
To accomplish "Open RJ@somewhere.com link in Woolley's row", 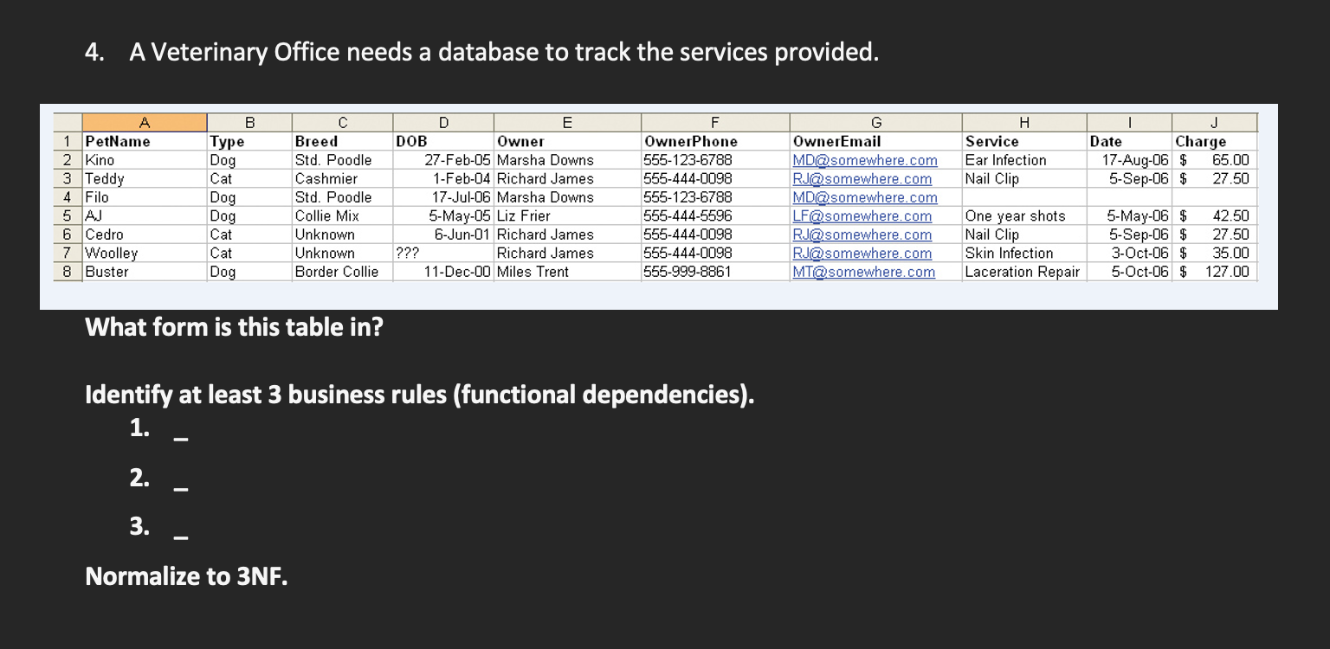I will (x=862, y=254).
